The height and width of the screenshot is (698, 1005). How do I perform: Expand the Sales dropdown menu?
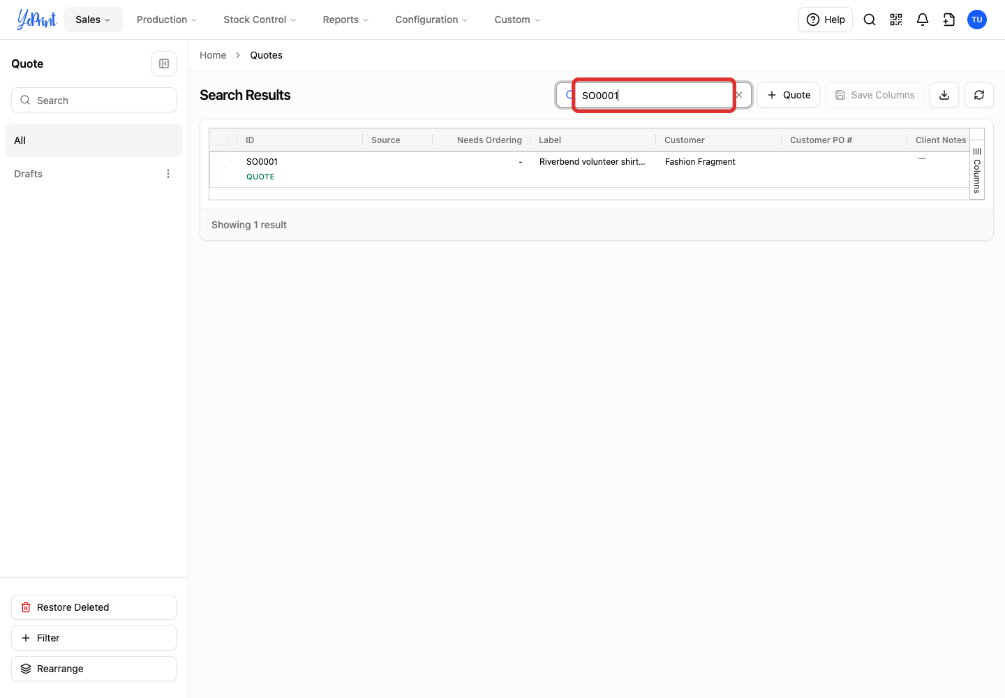click(x=94, y=20)
